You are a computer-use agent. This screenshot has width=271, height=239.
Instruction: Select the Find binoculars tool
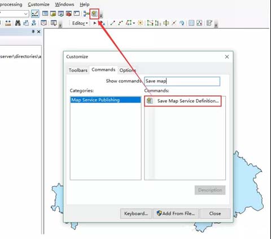coord(18,23)
